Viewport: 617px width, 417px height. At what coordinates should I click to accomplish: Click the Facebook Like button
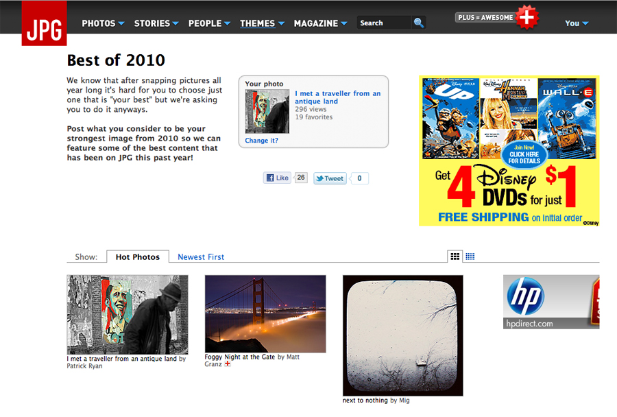[278, 178]
